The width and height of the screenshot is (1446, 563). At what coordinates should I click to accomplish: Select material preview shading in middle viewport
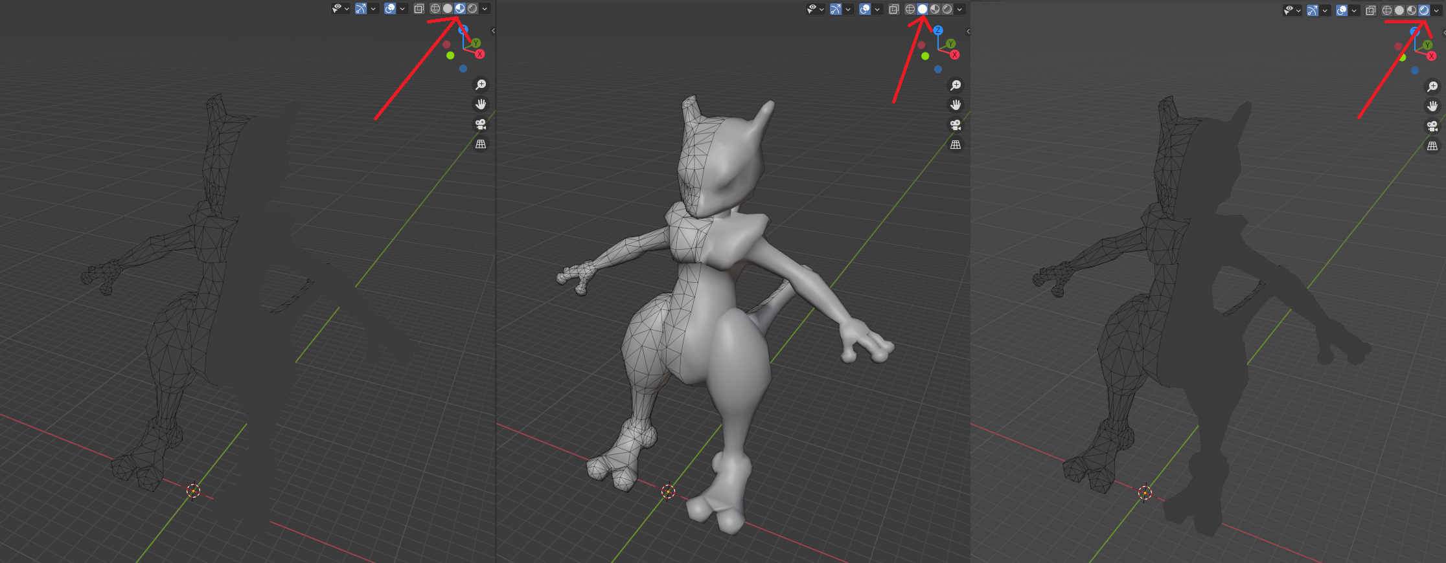(935, 9)
